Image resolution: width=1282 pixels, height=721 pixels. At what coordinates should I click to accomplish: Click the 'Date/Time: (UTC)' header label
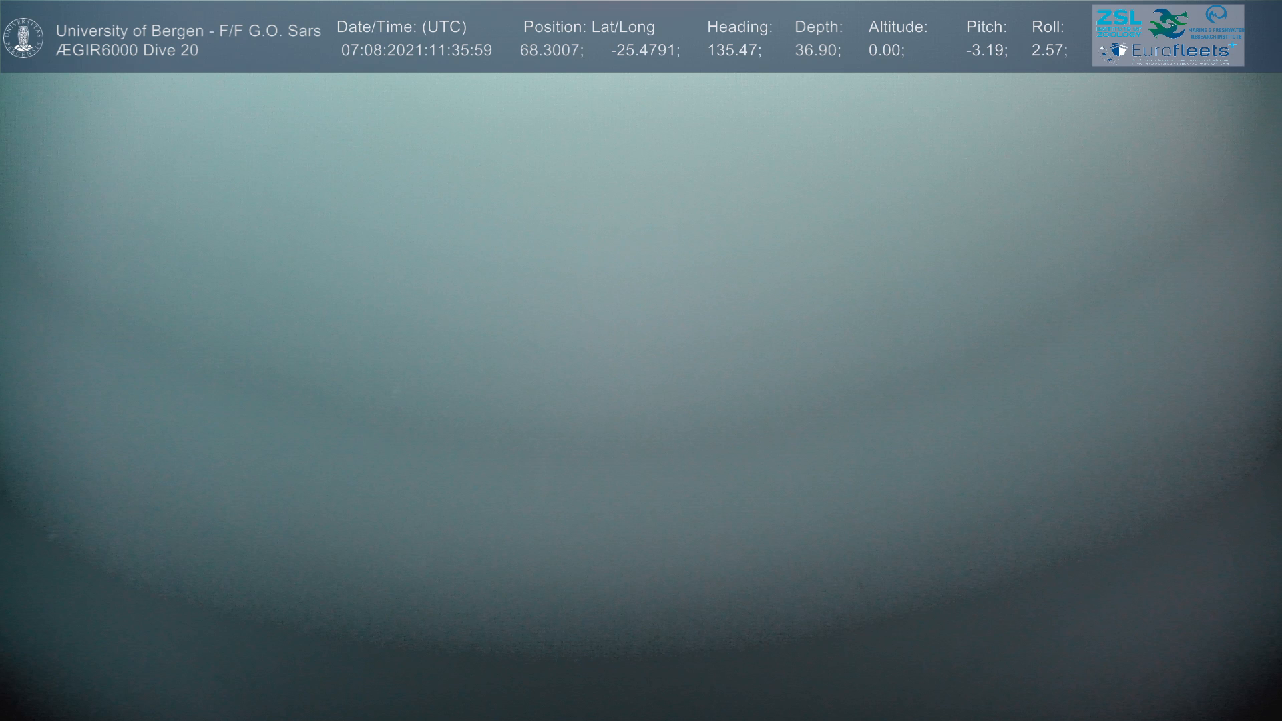pyautogui.click(x=402, y=27)
